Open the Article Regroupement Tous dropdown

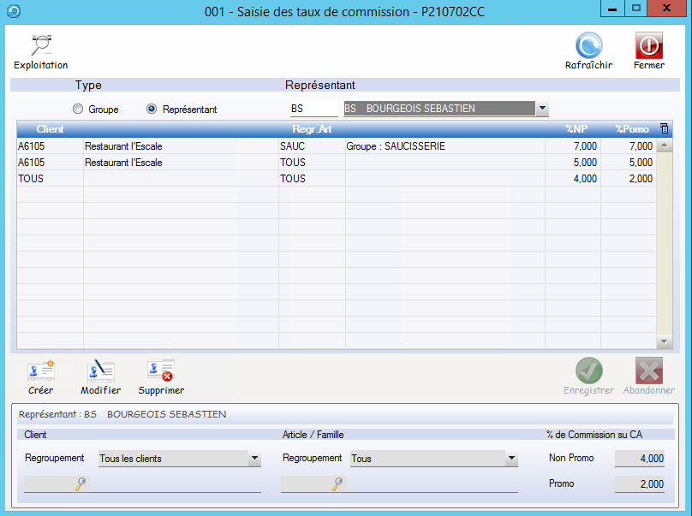pos(511,459)
